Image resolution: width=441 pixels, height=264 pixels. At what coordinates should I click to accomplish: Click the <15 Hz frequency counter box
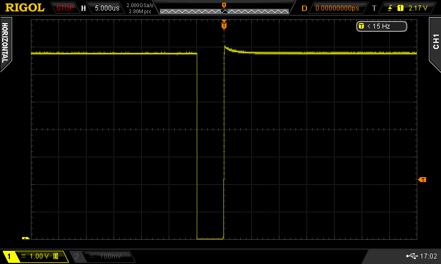click(381, 26)
